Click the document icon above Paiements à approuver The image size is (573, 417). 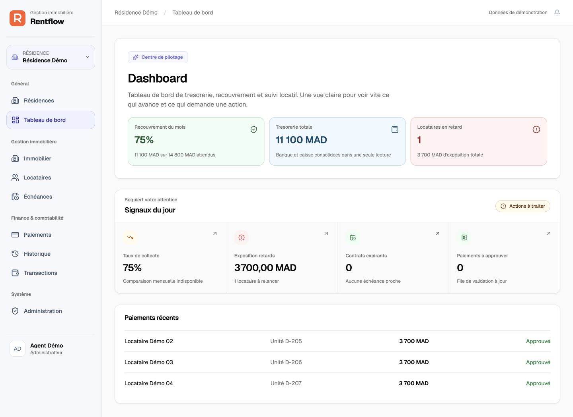pos(464,237)
